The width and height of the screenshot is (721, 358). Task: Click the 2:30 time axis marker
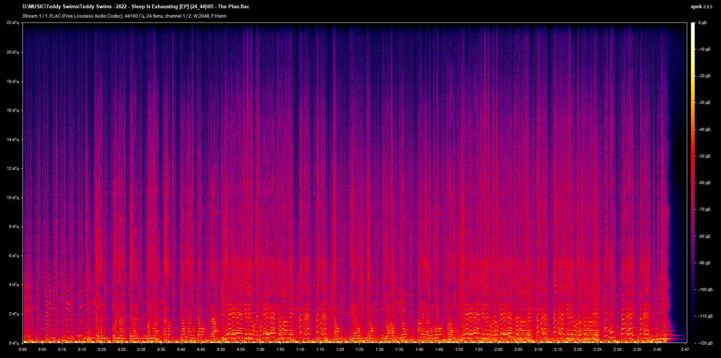tap(617, 349)
